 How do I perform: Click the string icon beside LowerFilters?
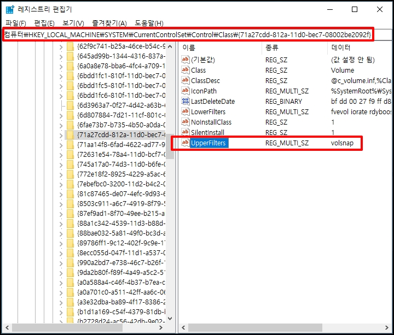point(185,111)
